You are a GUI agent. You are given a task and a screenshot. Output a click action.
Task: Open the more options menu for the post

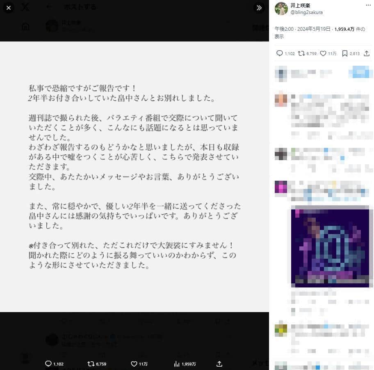[x=367, y=6]
